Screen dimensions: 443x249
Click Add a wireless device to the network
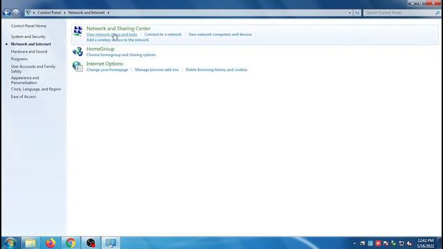point(117,40)
